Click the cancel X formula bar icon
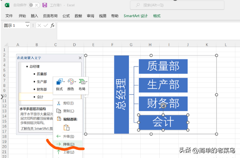 (x=39, y=25)
